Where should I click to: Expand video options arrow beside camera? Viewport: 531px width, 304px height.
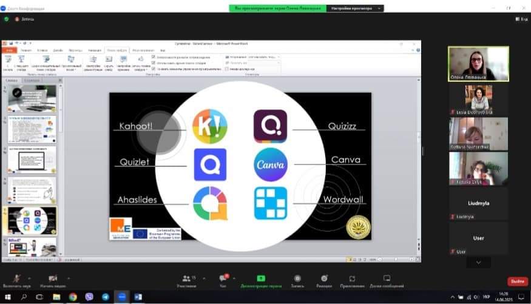(x=69, y=279)
